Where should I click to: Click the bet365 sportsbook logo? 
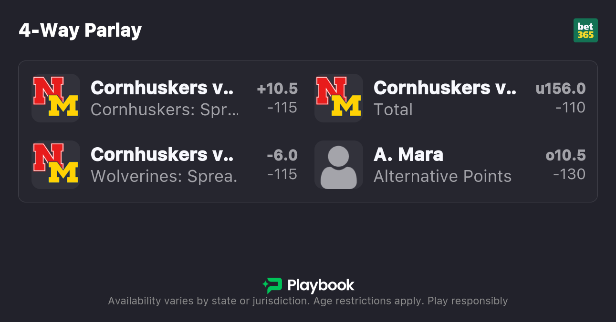click(585, 30)
